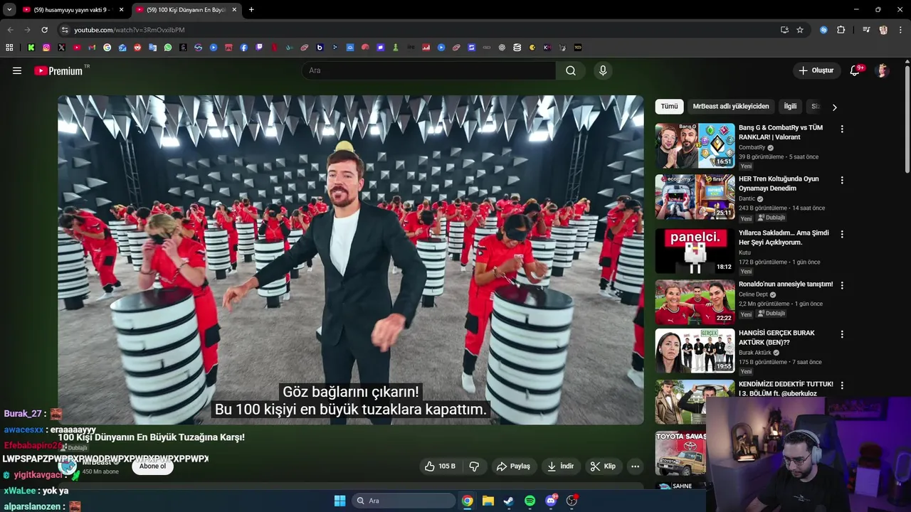
Task: Click the search magnifier button on YouTube
Action: [571, 70]
